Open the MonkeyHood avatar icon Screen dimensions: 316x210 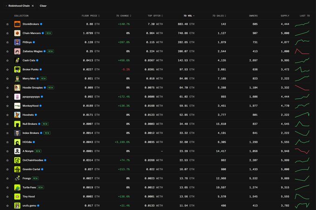point(17,106)
